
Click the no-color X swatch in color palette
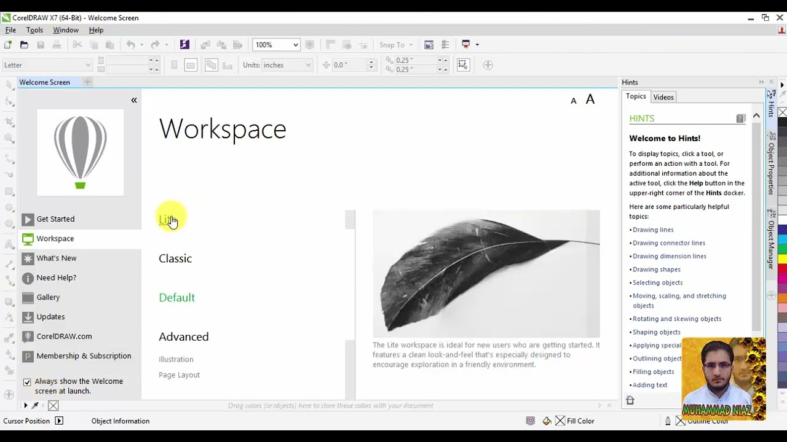pos(782,112)
